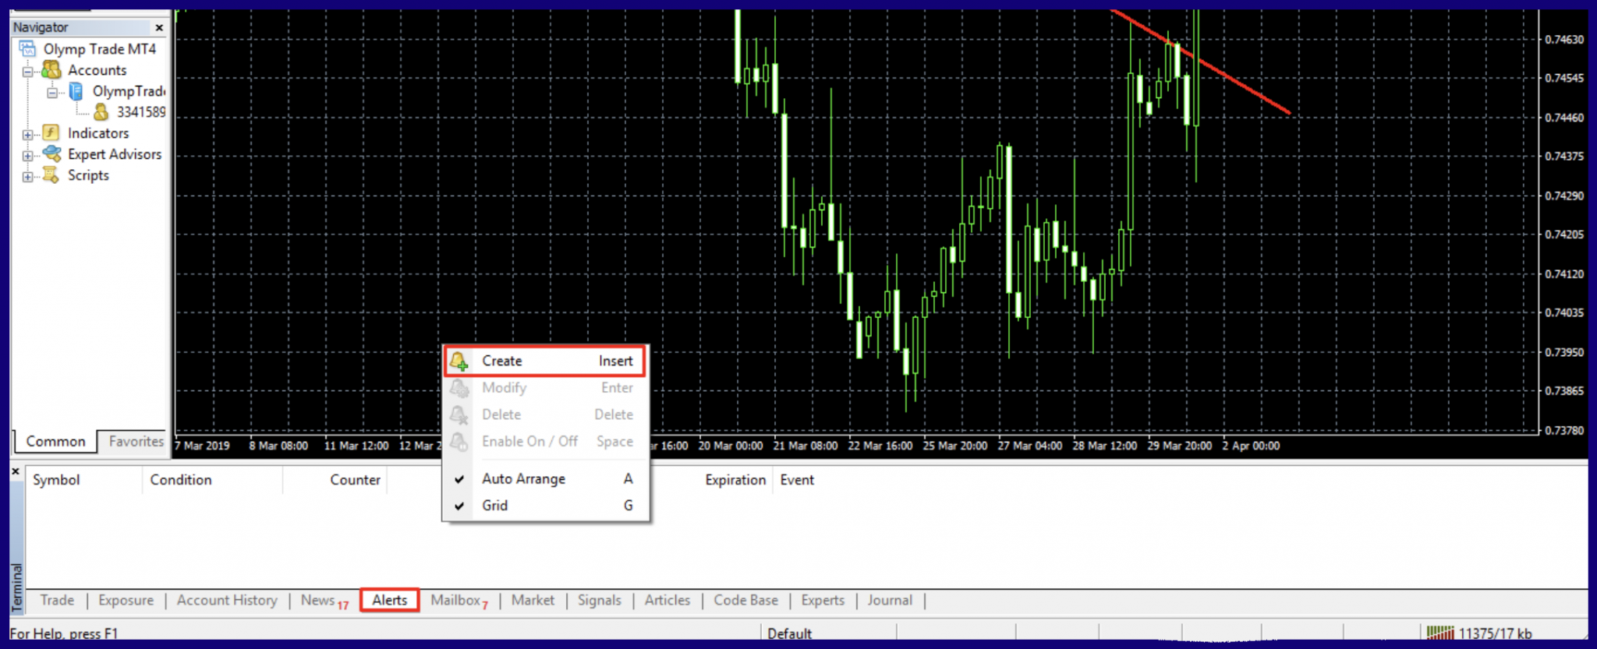Select the Olymp Trade MT4 tree item
Screen dimensions: 1597x649
(99, 49)
